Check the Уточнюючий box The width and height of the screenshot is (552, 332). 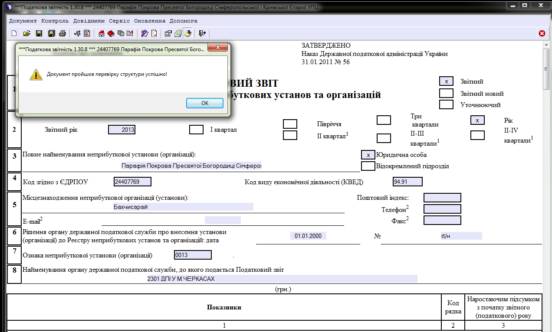(x=446, y=104)
